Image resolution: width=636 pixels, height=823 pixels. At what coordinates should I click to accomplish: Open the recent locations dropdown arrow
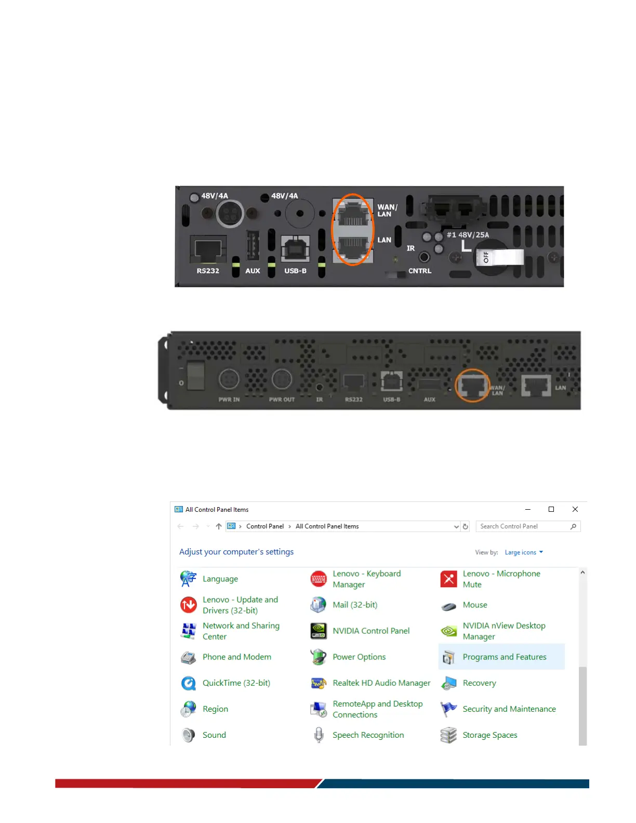[208, 526]
